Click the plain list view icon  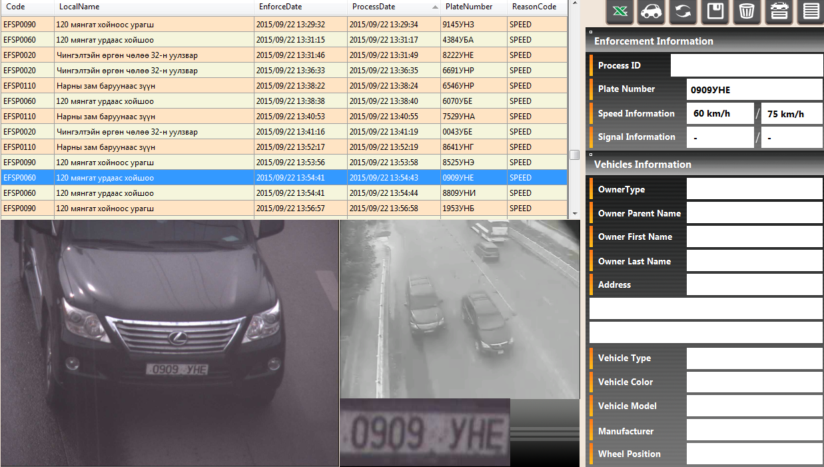tap(811, 11)
